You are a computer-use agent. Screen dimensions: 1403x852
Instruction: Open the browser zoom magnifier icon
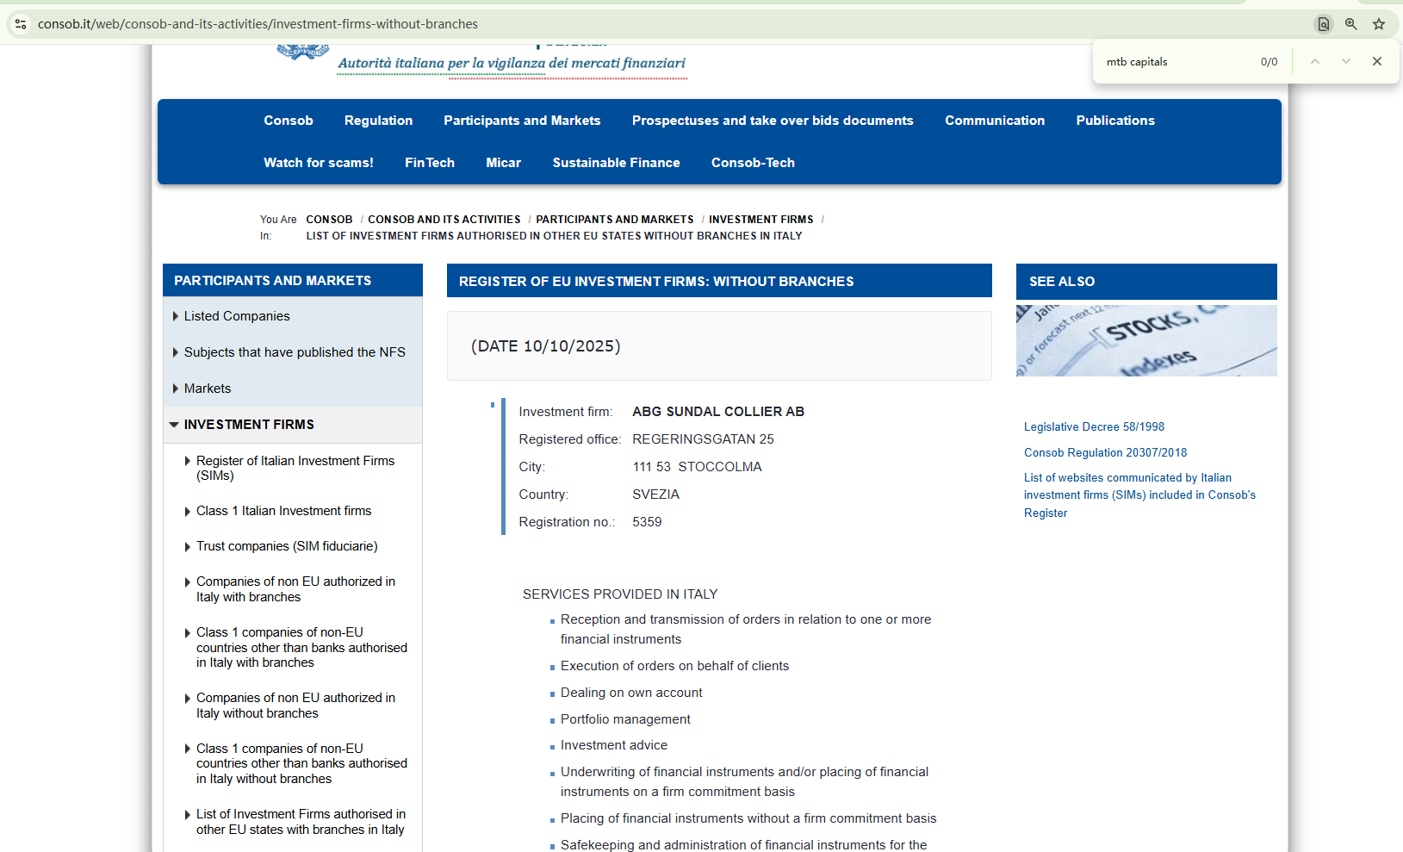(x=1351, y=24)
